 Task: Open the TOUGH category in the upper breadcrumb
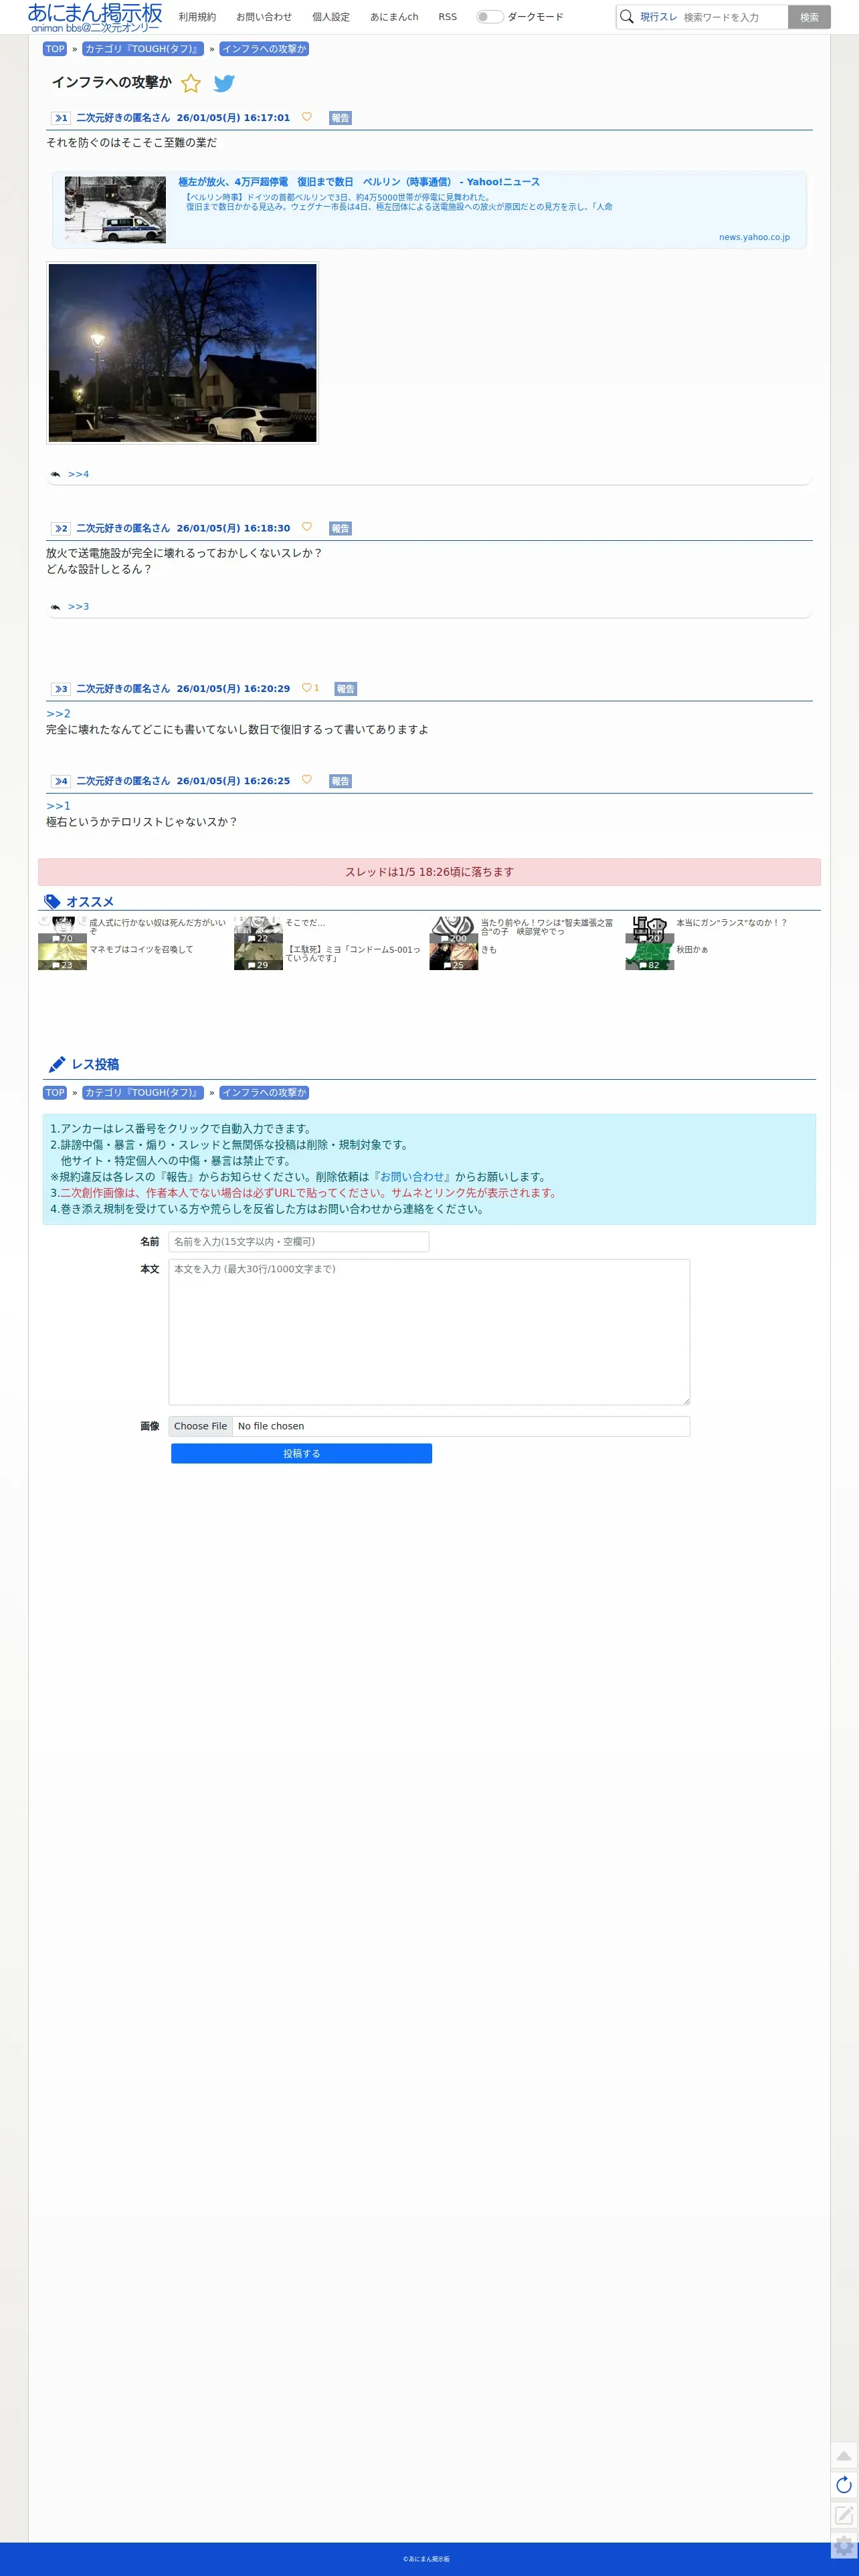(x=143, y=49)
